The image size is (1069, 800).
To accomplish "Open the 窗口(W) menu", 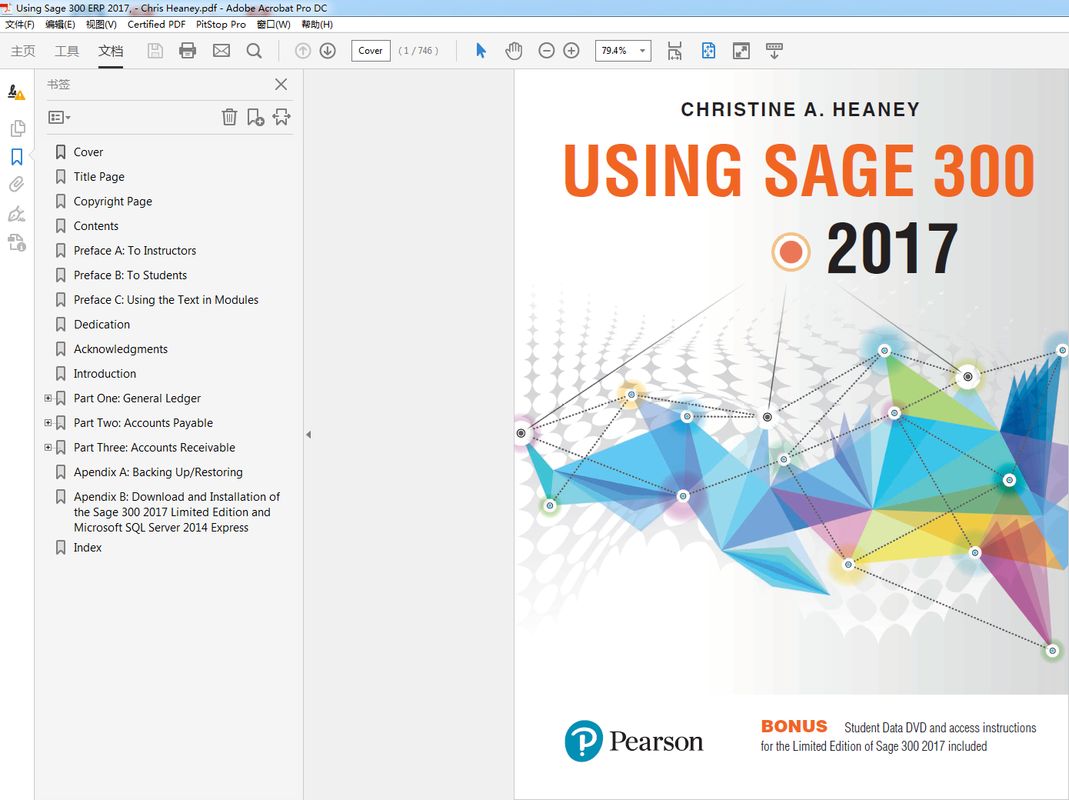I will coord(274,25).
